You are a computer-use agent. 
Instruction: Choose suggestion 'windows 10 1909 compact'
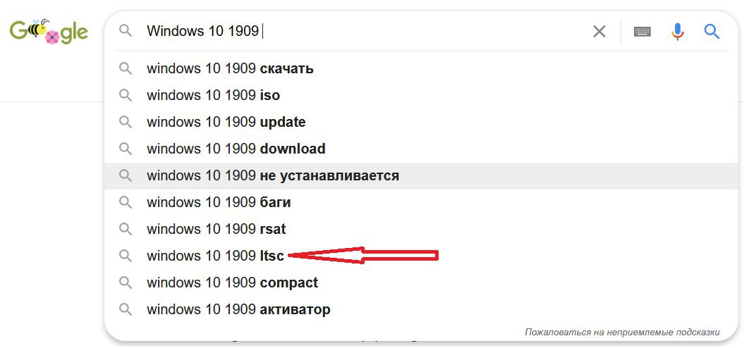pos(421,283)
